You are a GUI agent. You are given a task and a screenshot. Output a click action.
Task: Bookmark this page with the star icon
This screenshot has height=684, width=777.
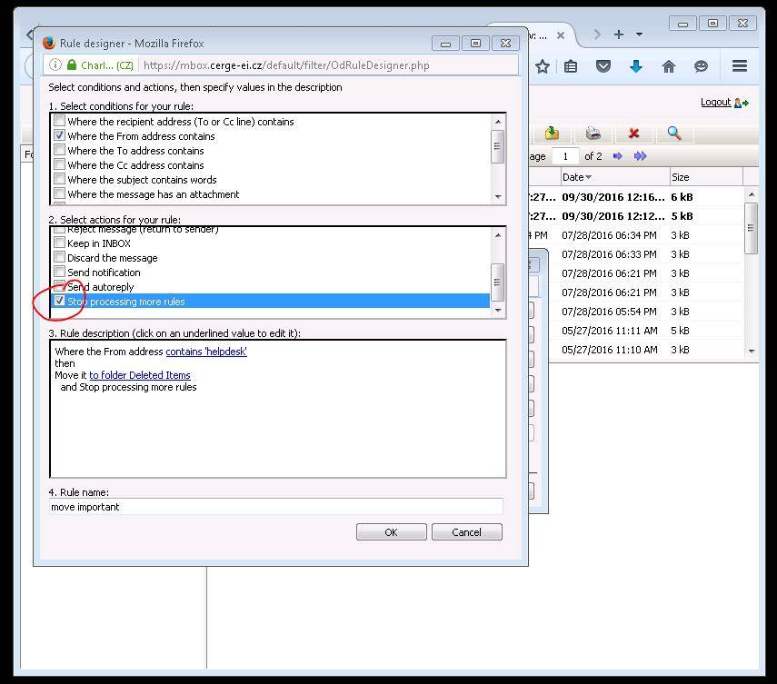tap(543, 66)
